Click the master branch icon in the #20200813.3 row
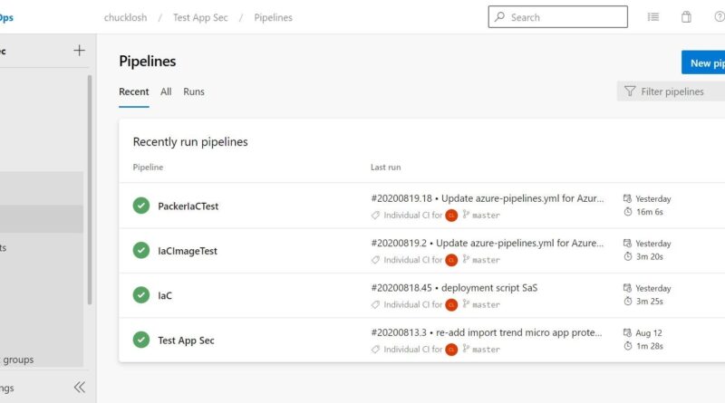725x403 pixels. tap(466, 349)
